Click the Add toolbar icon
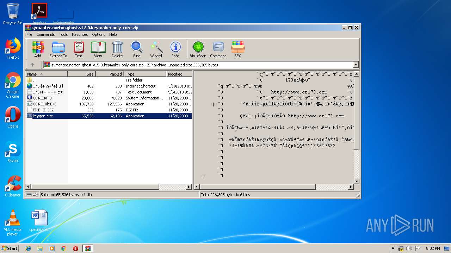Viewport: 451px width, 253px height. [38, 50]
